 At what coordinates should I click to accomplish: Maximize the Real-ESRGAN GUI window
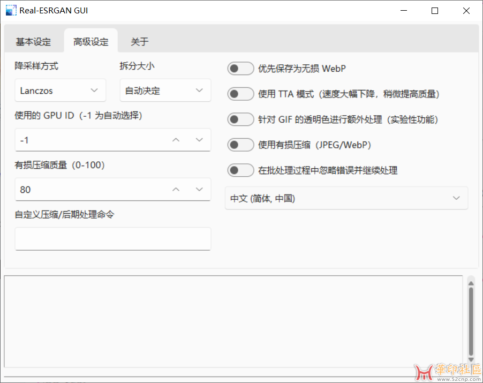click(435, 11)
